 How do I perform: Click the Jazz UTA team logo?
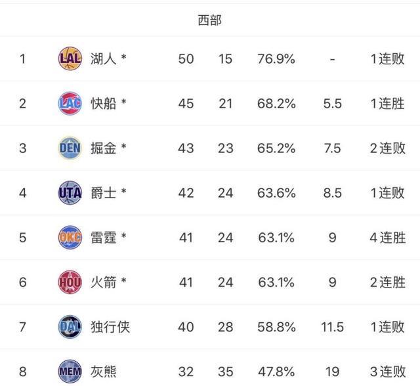[70, 193]
